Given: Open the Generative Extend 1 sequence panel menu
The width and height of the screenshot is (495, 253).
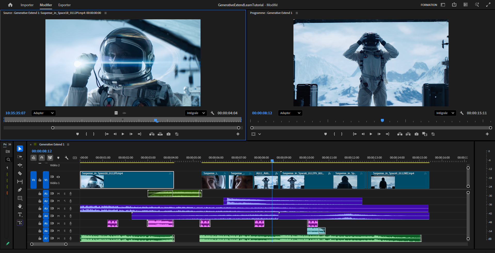Looking at the screenshot, I should (68, 144).
